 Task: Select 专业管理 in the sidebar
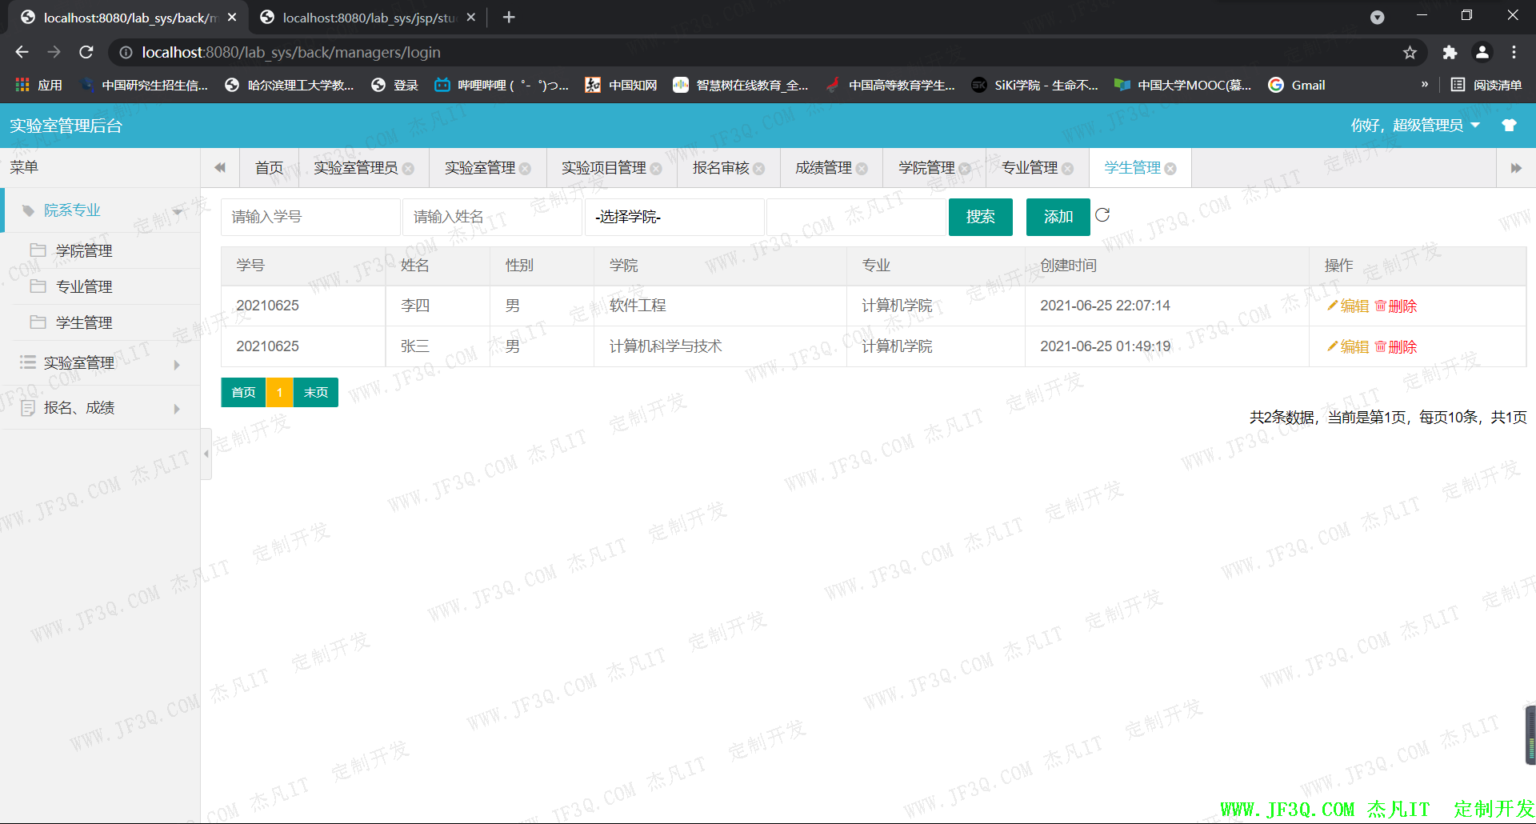(x=84, y=286)
